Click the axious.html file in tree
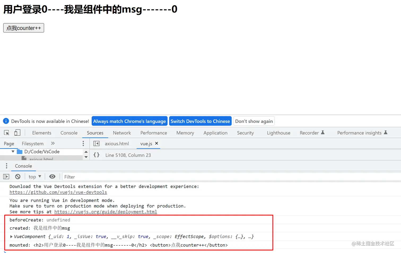 coord(41,158)
